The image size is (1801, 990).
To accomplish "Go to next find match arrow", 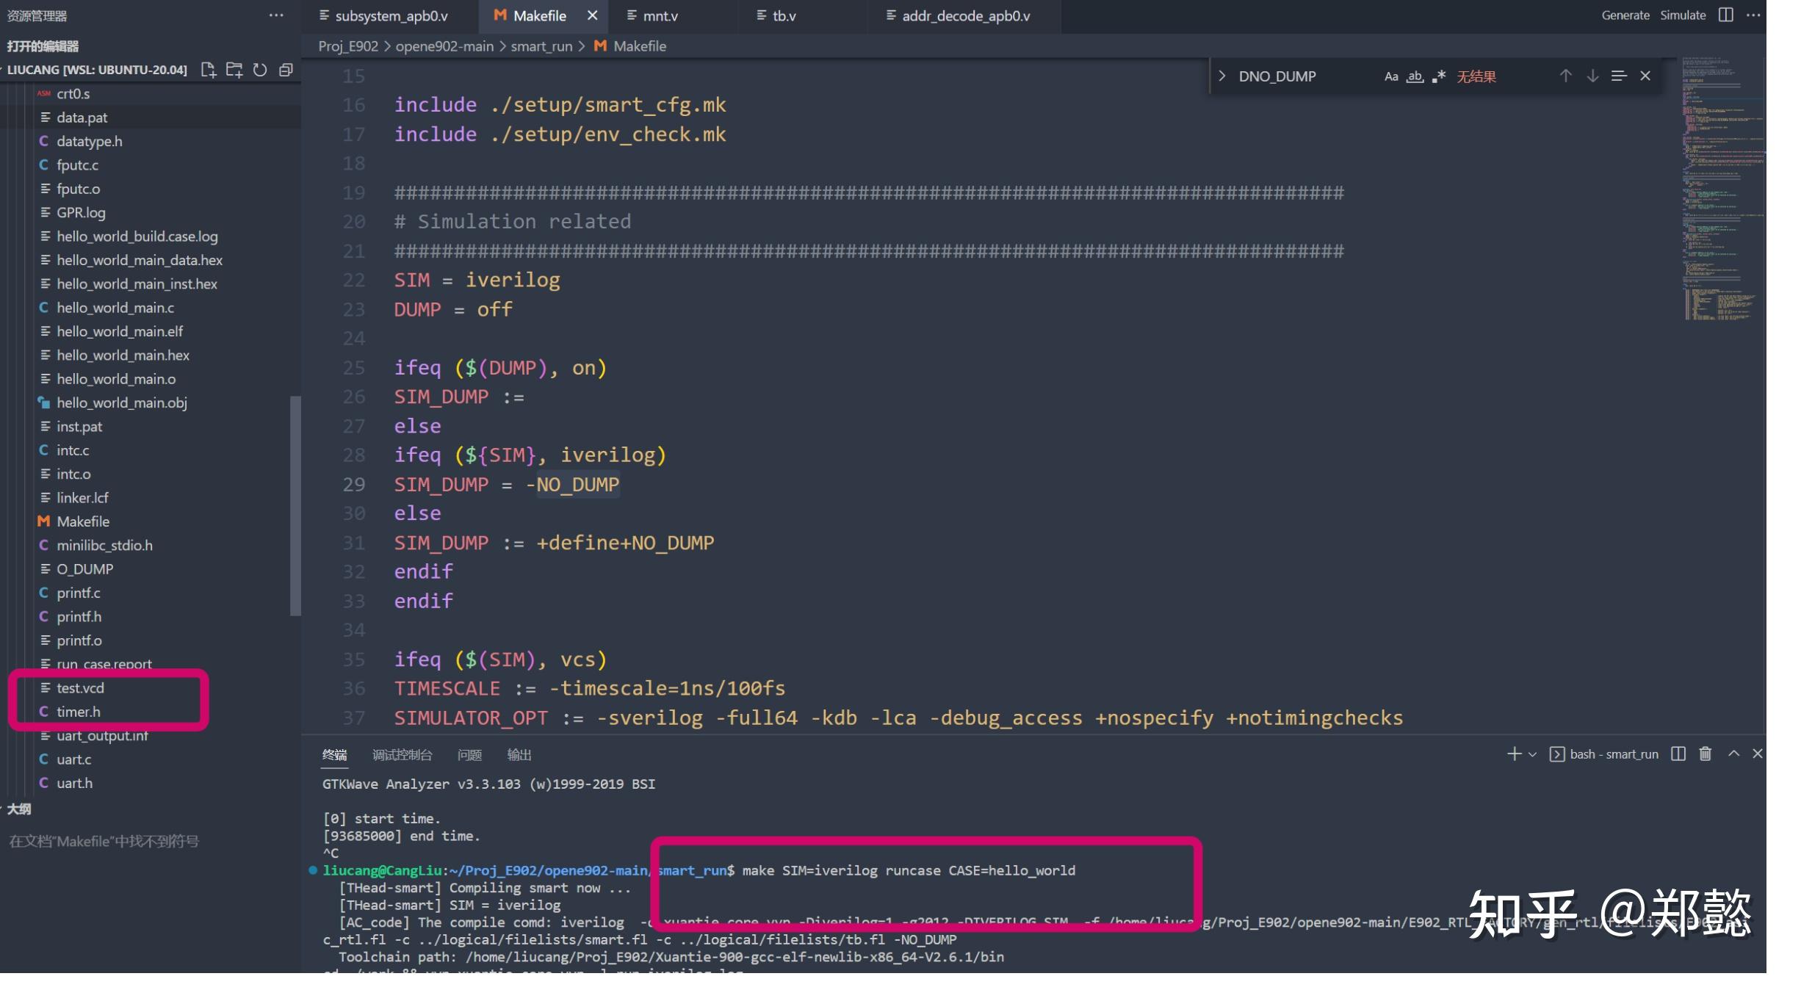I will tap(1592, 76).
